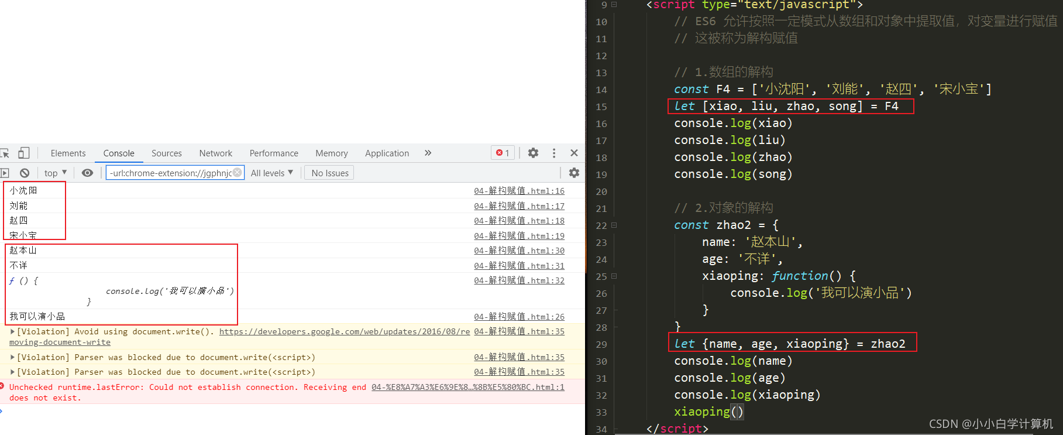Viewport: 1063px width, 435px height.
Task: Switch to the Network tab
Action: 216,153
